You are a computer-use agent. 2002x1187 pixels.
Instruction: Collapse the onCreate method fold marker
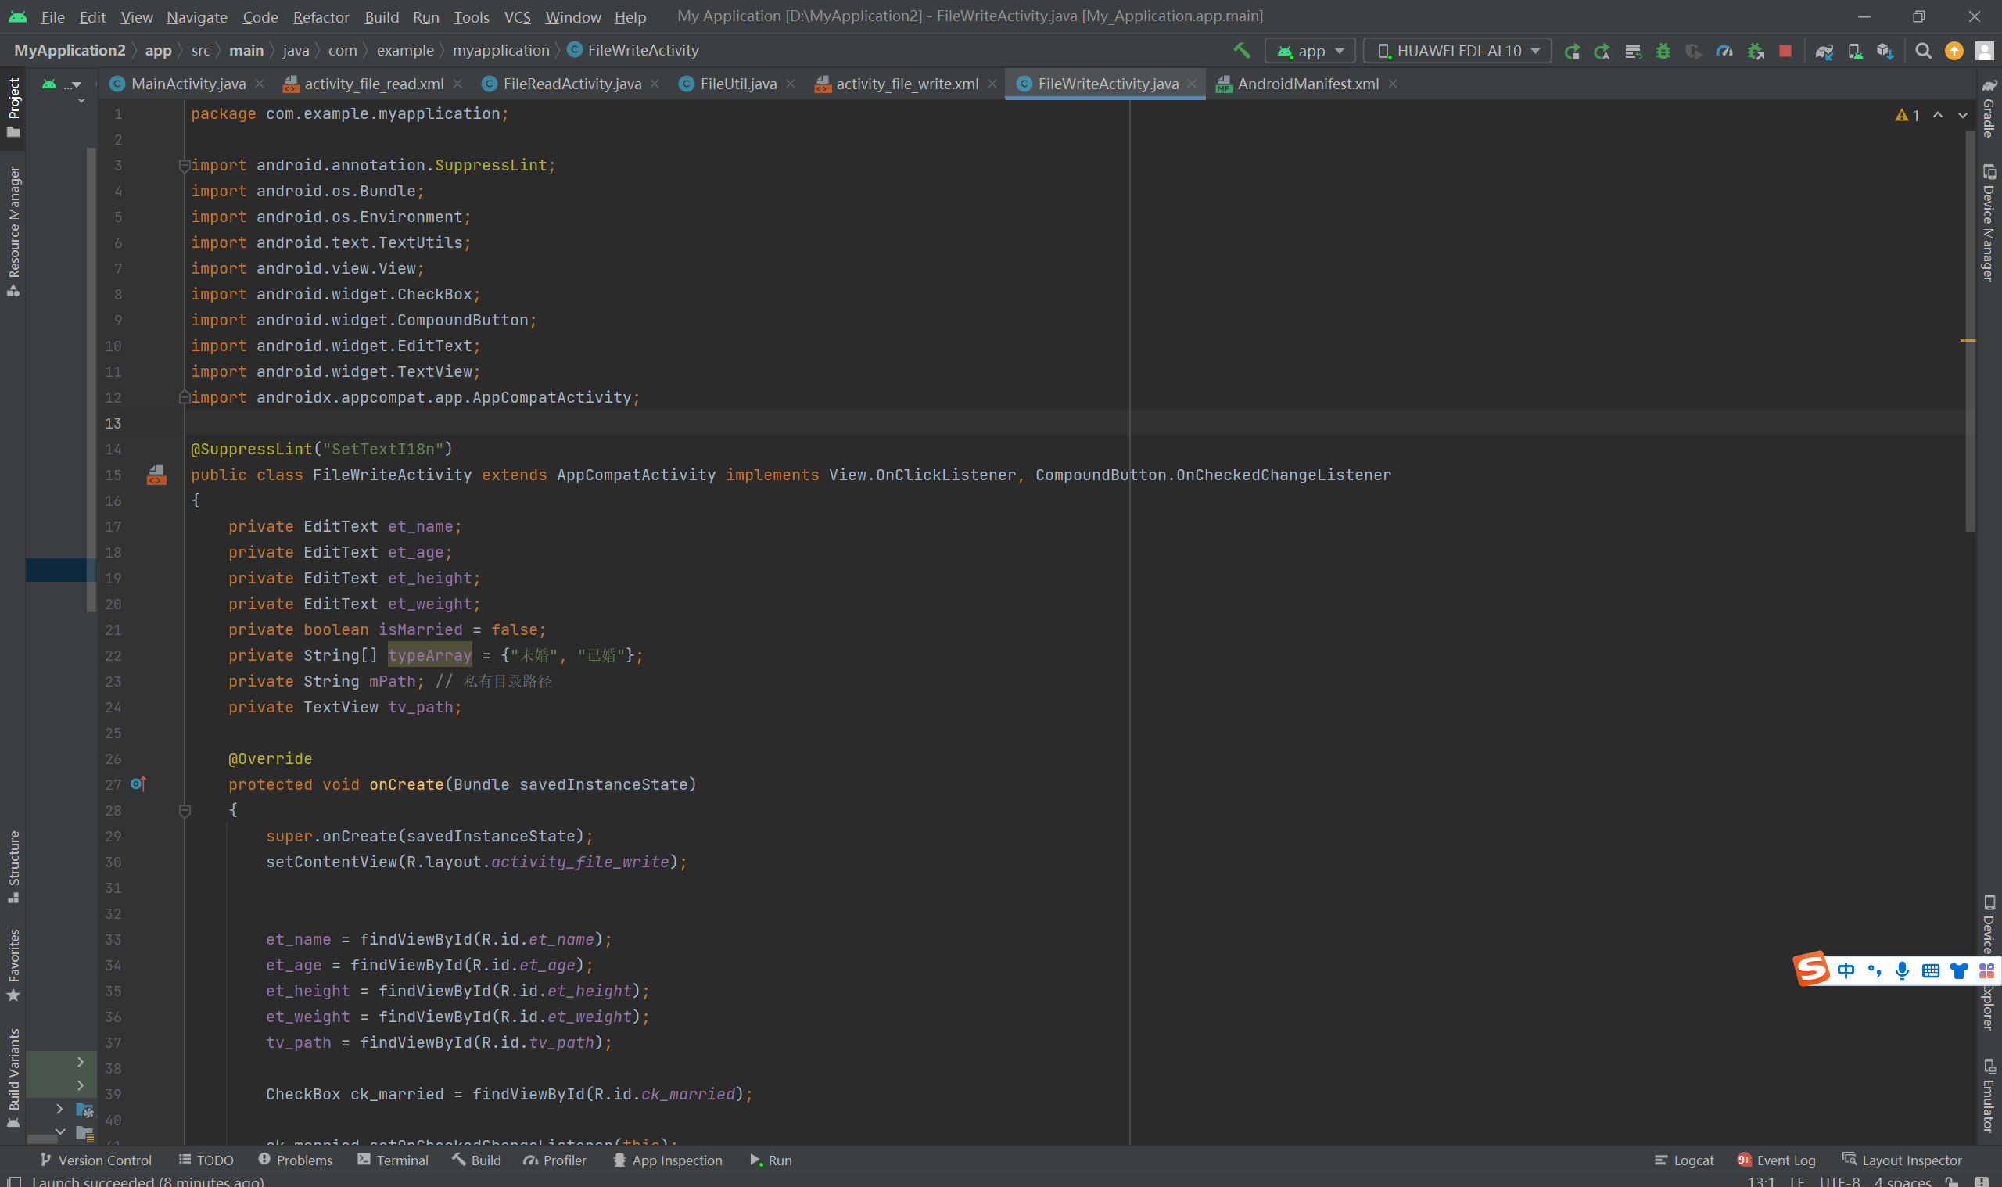click(185, 810)
